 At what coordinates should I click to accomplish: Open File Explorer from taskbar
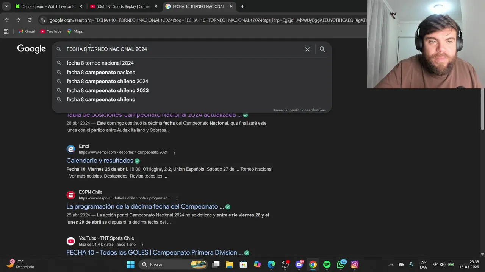click(230, 264)
